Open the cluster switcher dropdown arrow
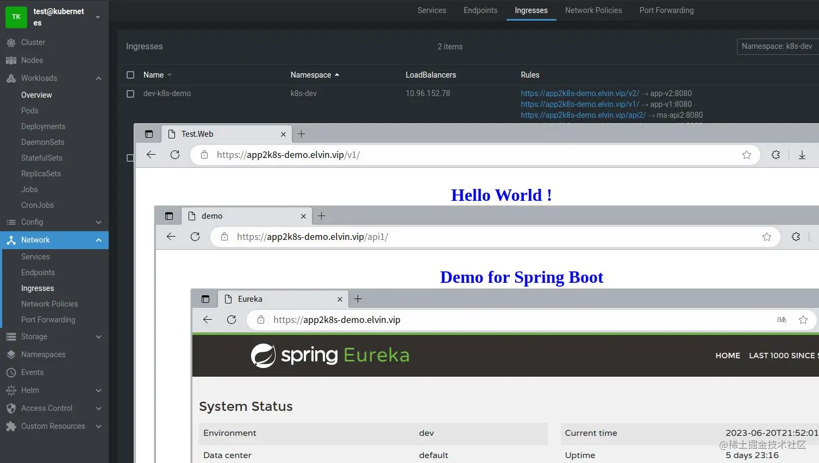The height and width of the screenshot is (463, 819). coord(98,17)
